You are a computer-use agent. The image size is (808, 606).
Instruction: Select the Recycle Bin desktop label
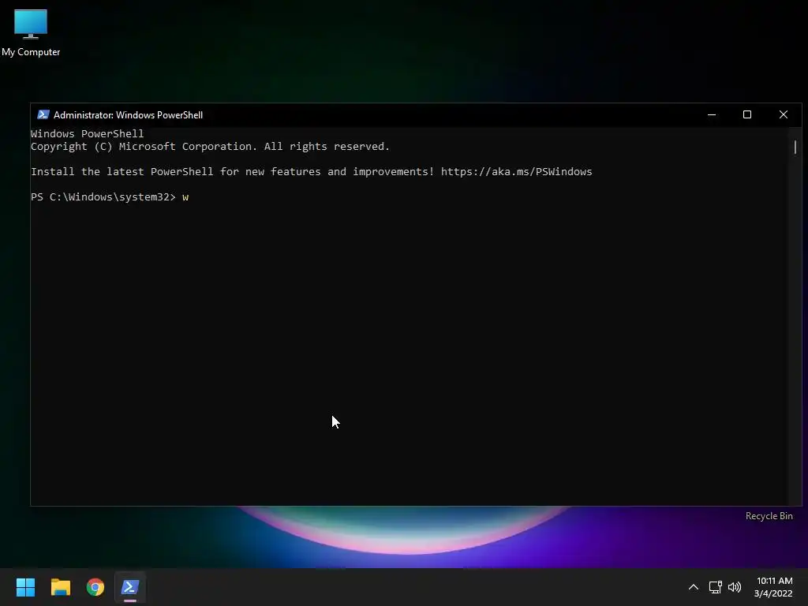tap(769, 516)
